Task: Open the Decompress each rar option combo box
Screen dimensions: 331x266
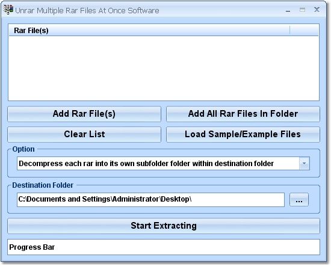Action: click(x=163, y=164)
